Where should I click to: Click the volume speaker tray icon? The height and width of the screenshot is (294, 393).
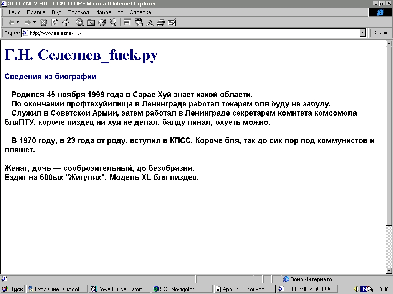point(356,289)
